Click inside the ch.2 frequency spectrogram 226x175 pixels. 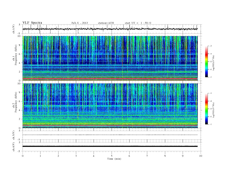pyautogui.click(x=110, y=106)
